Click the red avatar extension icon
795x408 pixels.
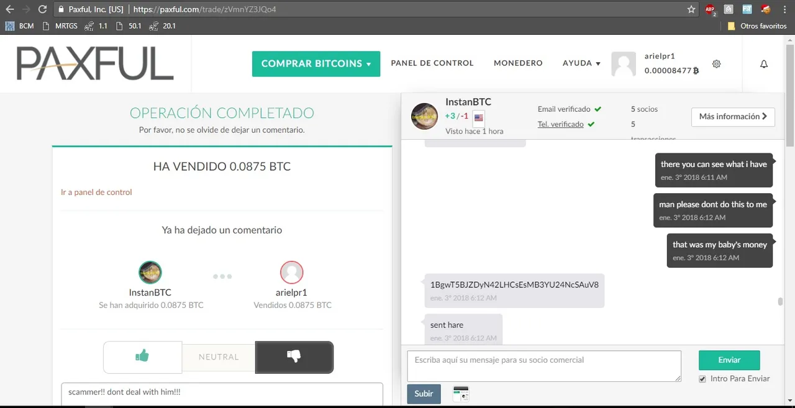765,9
